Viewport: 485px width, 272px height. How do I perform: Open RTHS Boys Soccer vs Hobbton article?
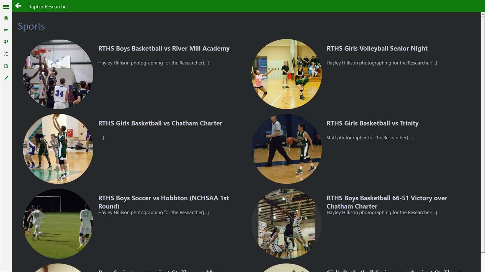click(x=163, y=202)
